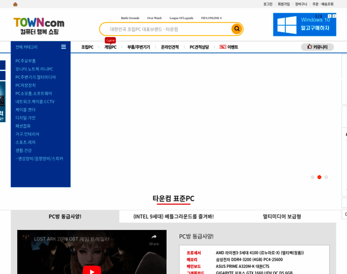The image size is (347, 274).
Task: Click the 커뮤니티 button
Action: click(x=317, y=47)
